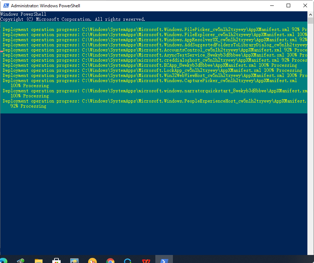Minimize the PowerShell window

point(272,6)
